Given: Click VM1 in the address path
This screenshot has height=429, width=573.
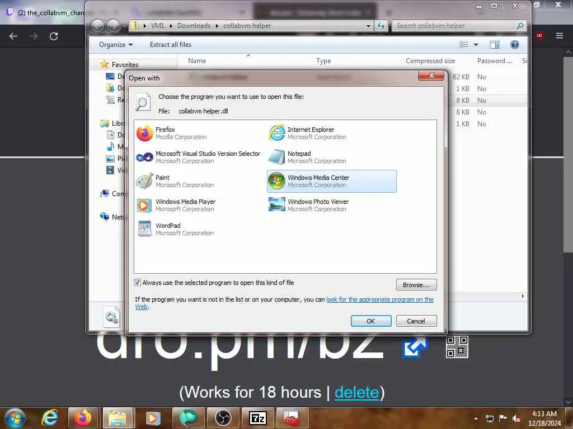Looking at the screenshot, I should click(157, 26).
